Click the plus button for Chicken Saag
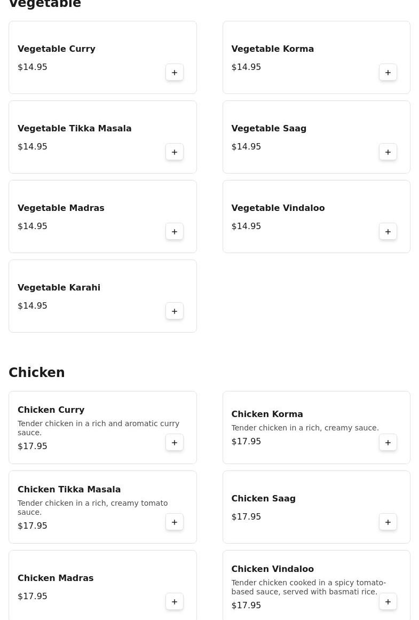 (388, 522)
